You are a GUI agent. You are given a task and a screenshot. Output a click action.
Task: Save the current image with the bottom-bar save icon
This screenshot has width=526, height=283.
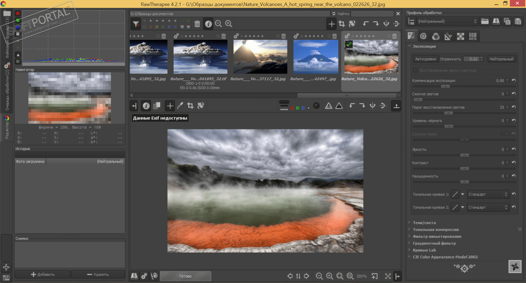pyautogui.click(x=134, y=276)
